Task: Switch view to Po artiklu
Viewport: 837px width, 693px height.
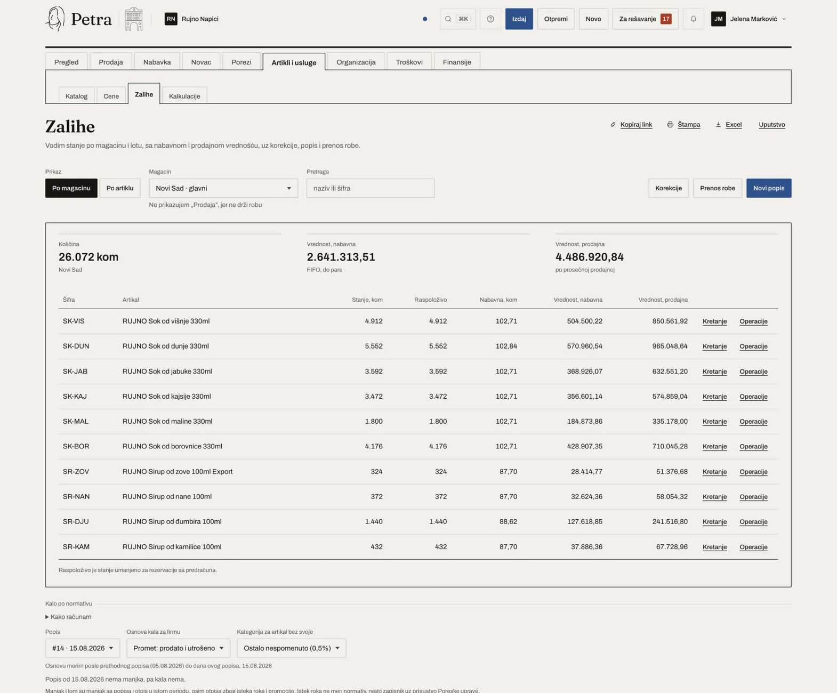Action: point(120,188)
